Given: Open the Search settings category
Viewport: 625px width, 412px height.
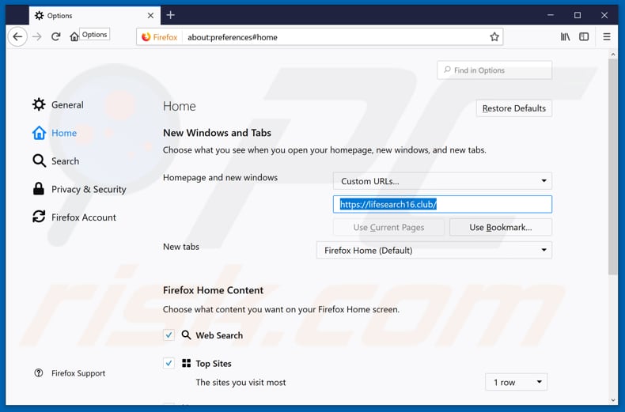Looking at the screenshot, I should click(56, 161).
